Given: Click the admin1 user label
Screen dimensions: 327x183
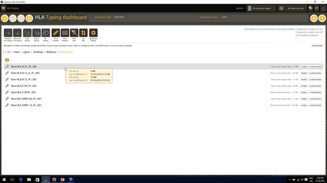Looking at the screenshot, I should [240, 8].
